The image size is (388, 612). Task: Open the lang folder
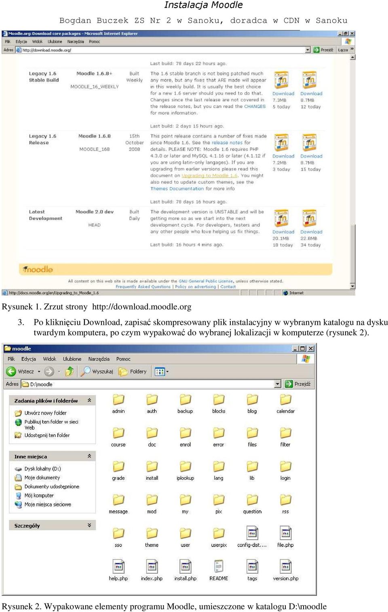click(x=219, y=470)
